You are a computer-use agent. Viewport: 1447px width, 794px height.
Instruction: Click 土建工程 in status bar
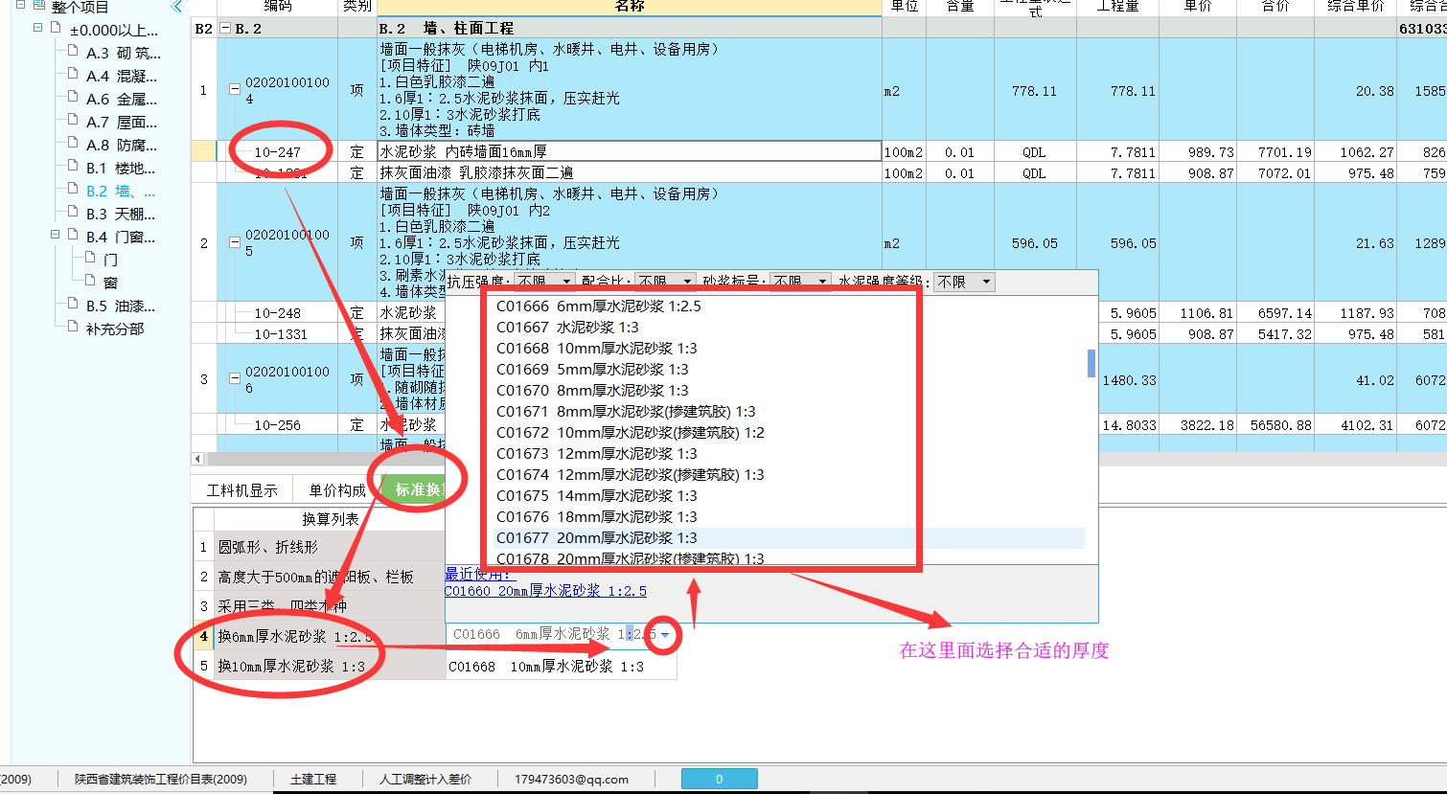[313, 780]
